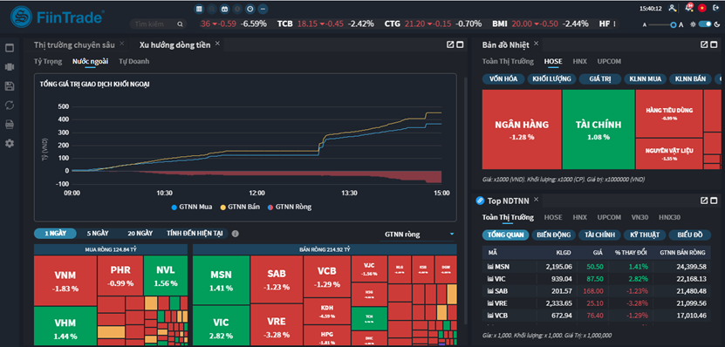Click the KHỐI LƯỢNG heatmap filter button
Screen dimensions: 725x347
coord(551,79)
